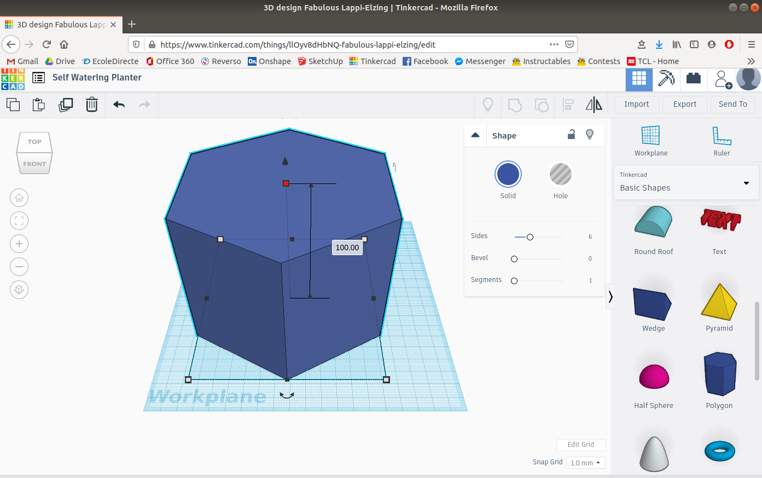Click the Home view button
The image size is (762, 478).
pos(19,198)
